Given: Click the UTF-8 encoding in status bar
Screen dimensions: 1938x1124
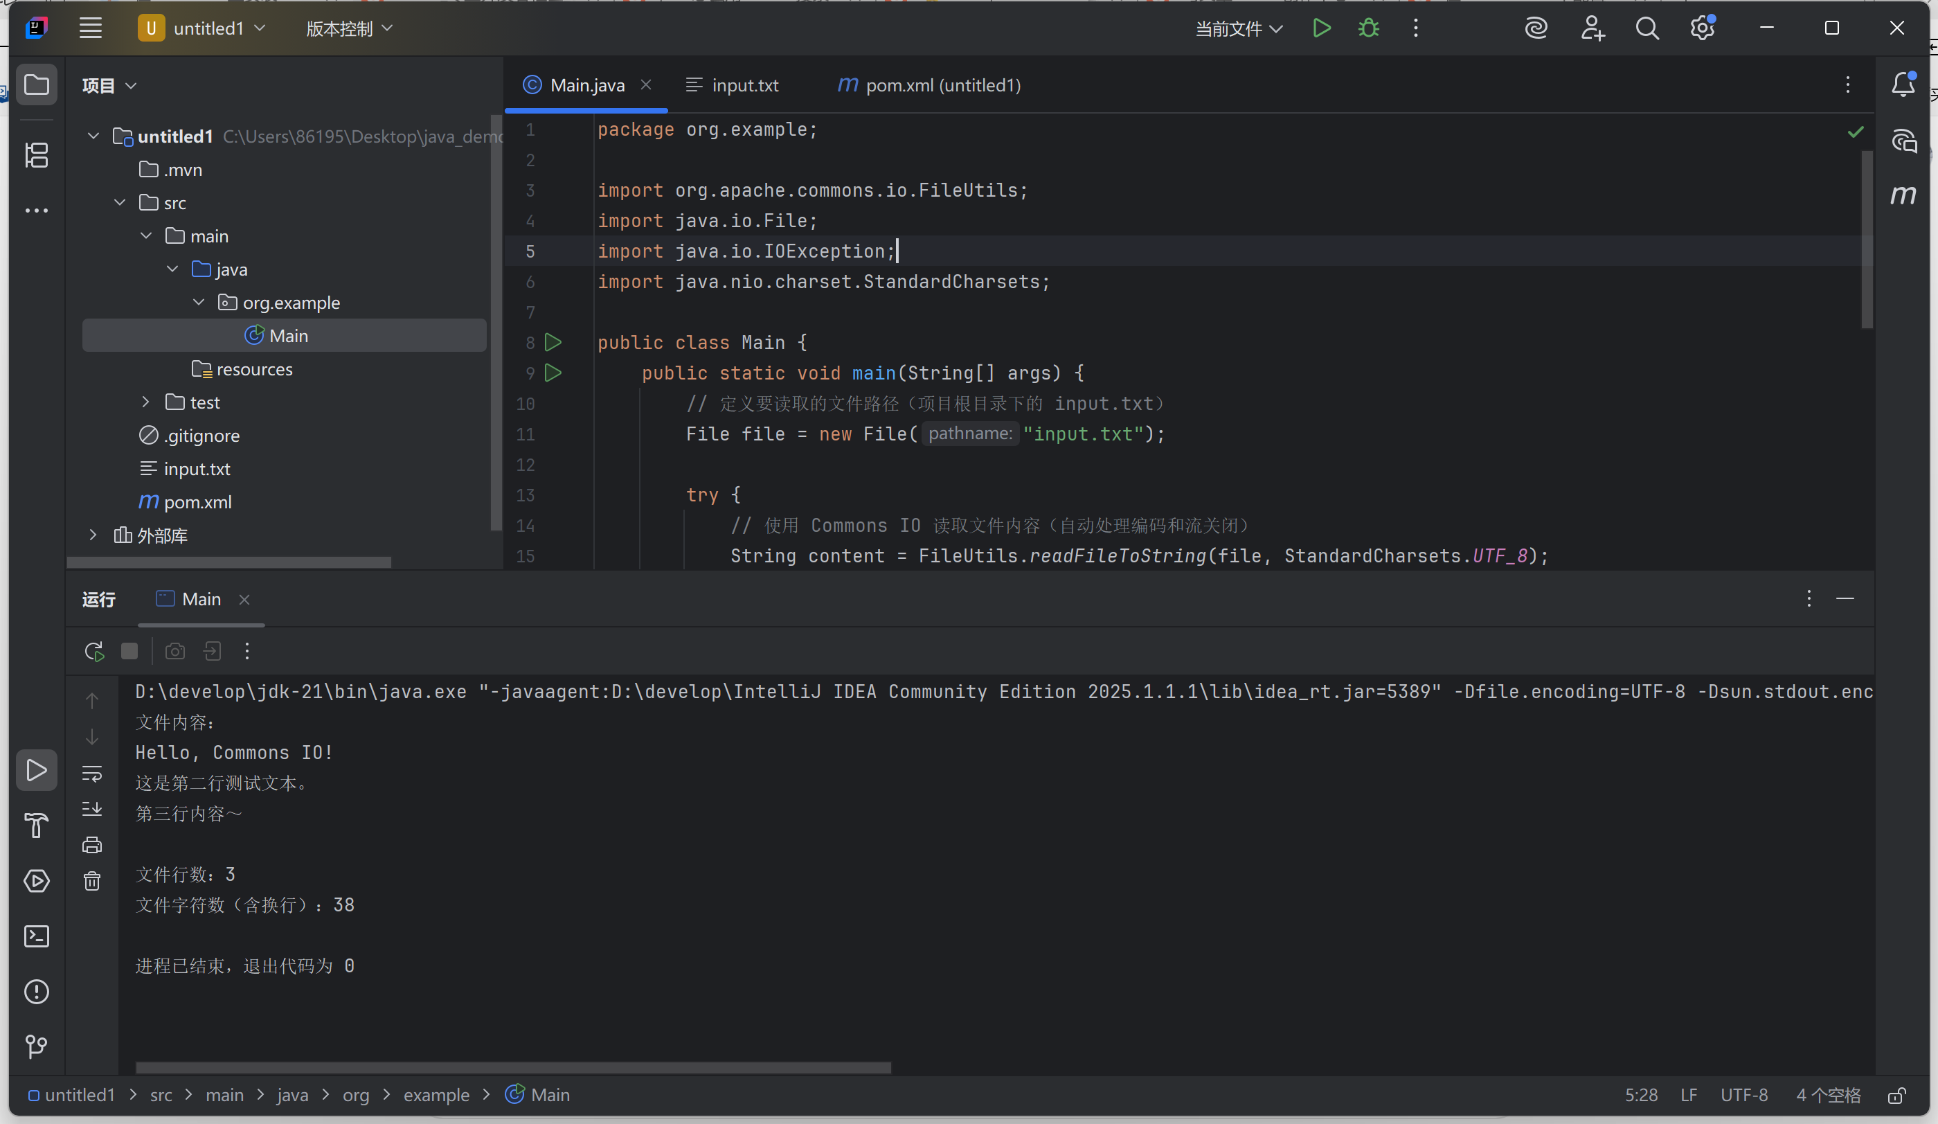Looking at the screenshot, I should point(1743,1096).
